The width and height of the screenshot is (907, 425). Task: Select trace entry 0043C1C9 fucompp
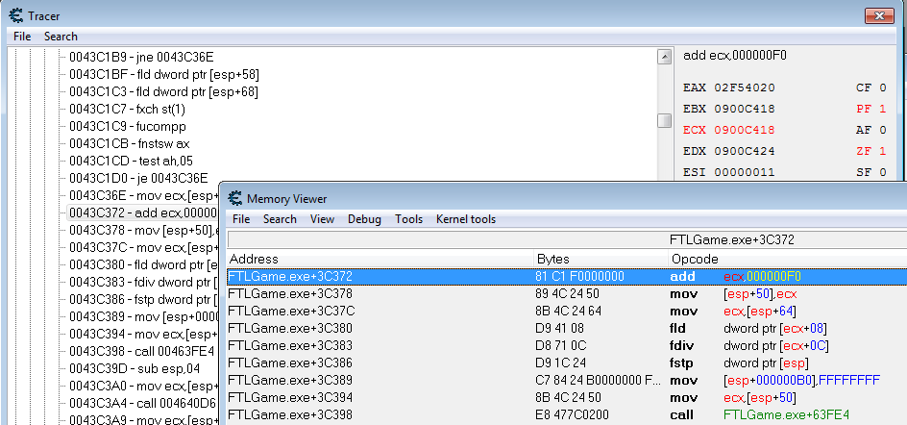[x=127, y=126]
